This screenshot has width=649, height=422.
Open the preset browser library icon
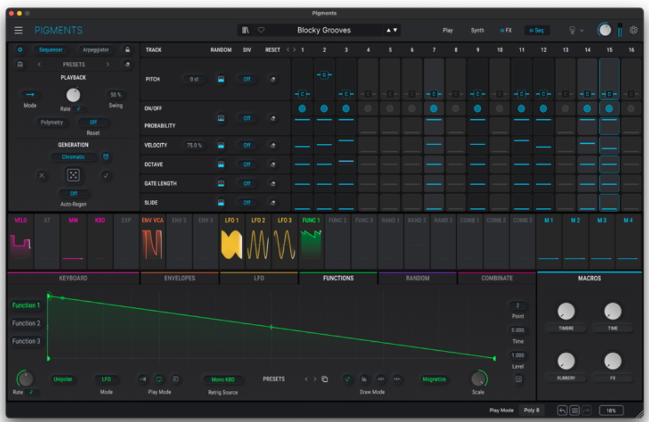pos(245,30)
